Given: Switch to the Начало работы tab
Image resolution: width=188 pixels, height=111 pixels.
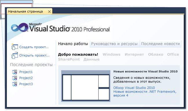Looking at the screenshot, I should tap(73, 44).
